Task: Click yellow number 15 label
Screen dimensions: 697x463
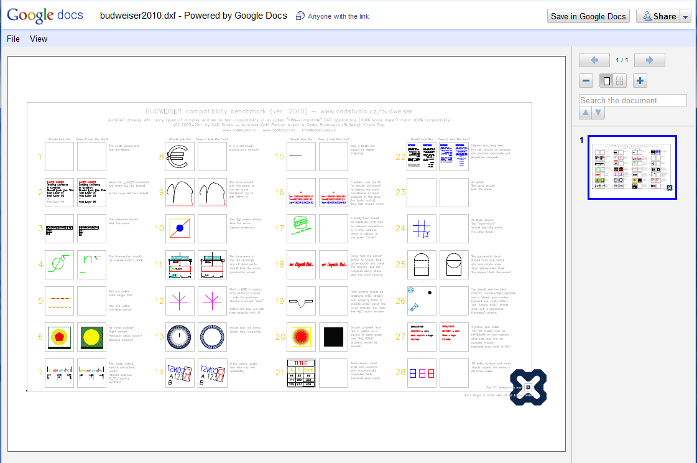Action: 279,157
